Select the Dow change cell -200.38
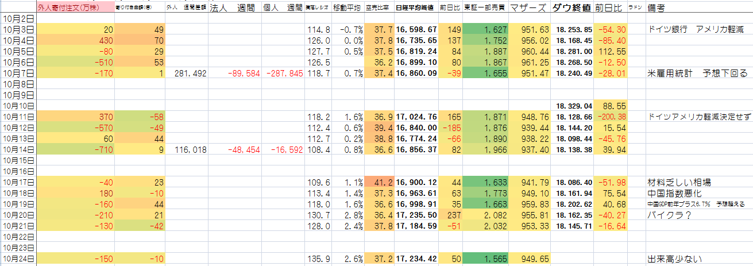 click(x=611, y=117)
